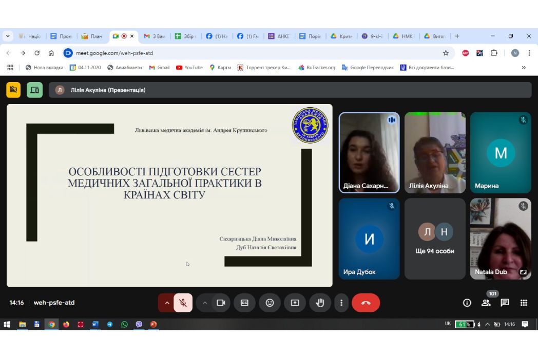Expand the tab search dropdown arrow
Viewport: 538px width, 359px height.
click(x=8, y=36)
